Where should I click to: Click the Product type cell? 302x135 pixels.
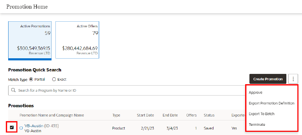(119, 128)
